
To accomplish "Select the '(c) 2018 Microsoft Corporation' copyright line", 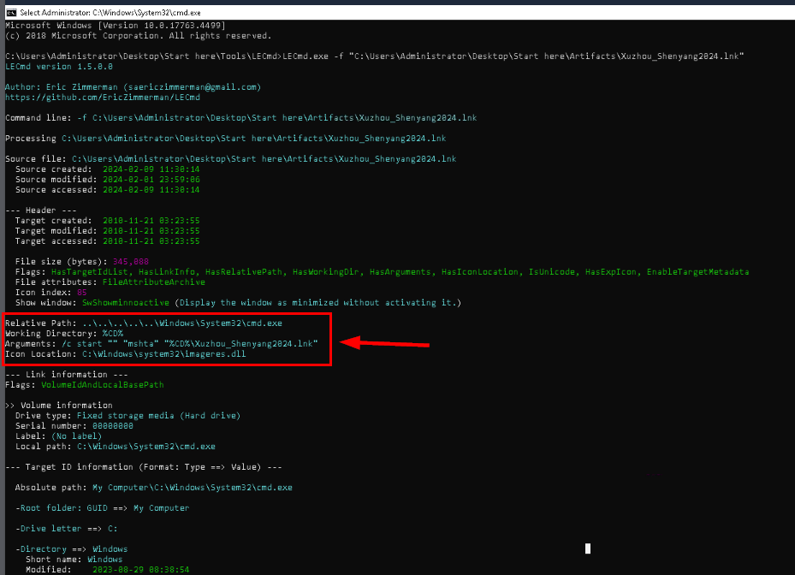I will point(139,35).
